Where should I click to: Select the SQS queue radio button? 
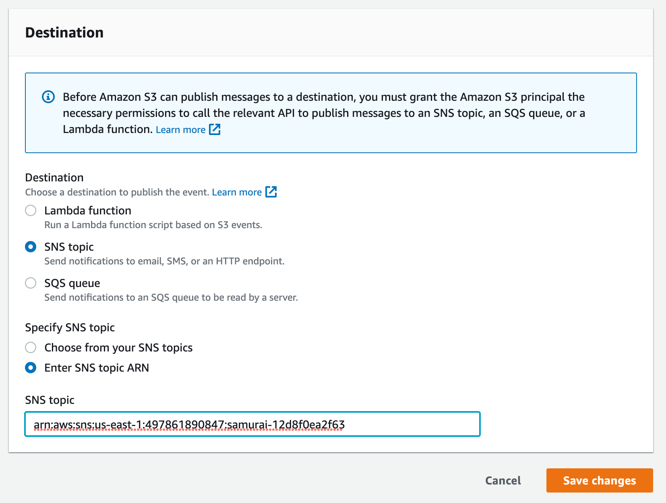pyautogui.click(x=31, y=283)
